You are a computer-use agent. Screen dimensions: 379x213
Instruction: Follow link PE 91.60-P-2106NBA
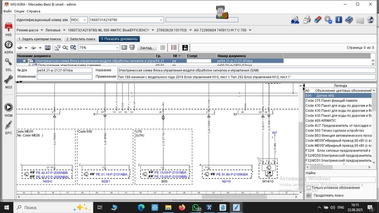232,174
